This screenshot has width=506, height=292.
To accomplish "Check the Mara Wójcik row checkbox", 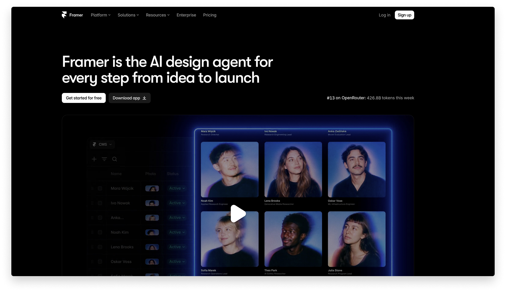I will (100, 188).
